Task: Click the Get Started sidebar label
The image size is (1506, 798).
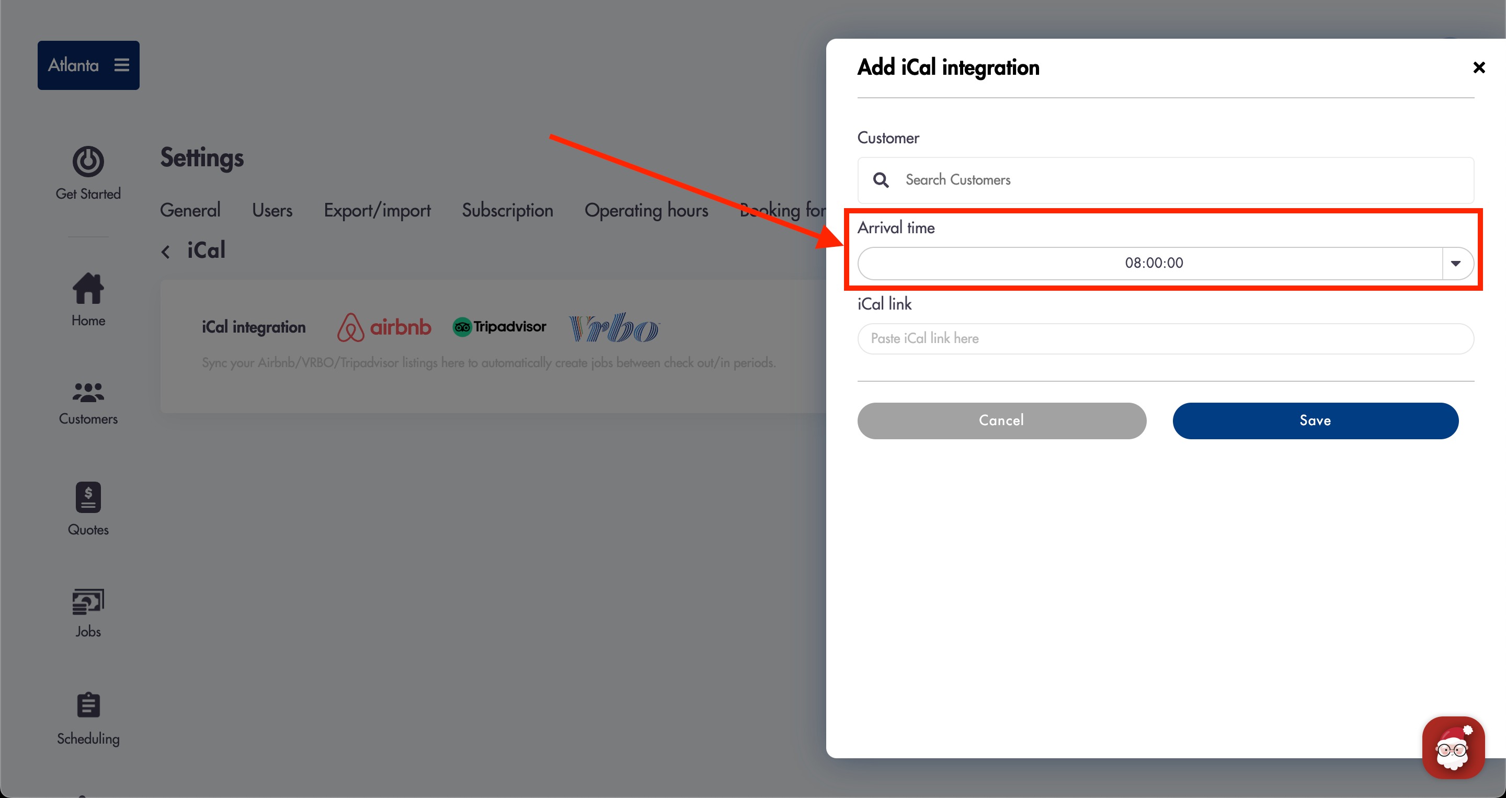Action: pos(88,193)
